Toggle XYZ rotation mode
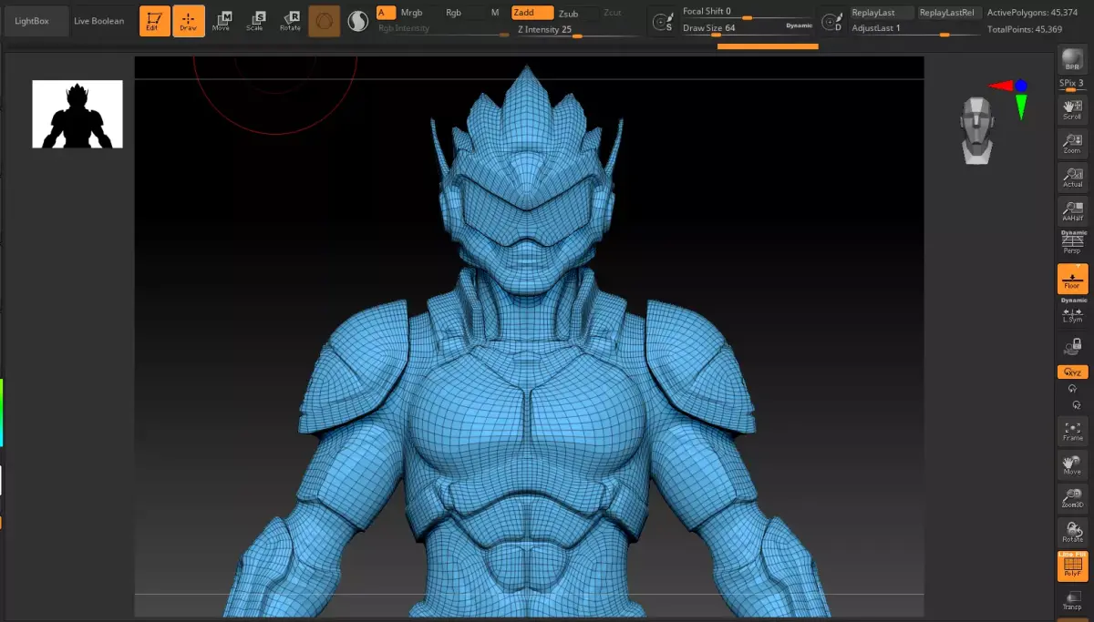The width and height of the screenshot is (1094, 622). [1072, 372]
